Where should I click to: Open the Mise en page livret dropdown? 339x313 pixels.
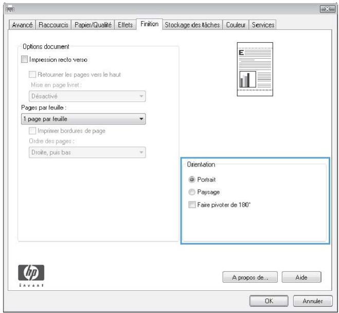pyautogui.click(x=87, y=96)
